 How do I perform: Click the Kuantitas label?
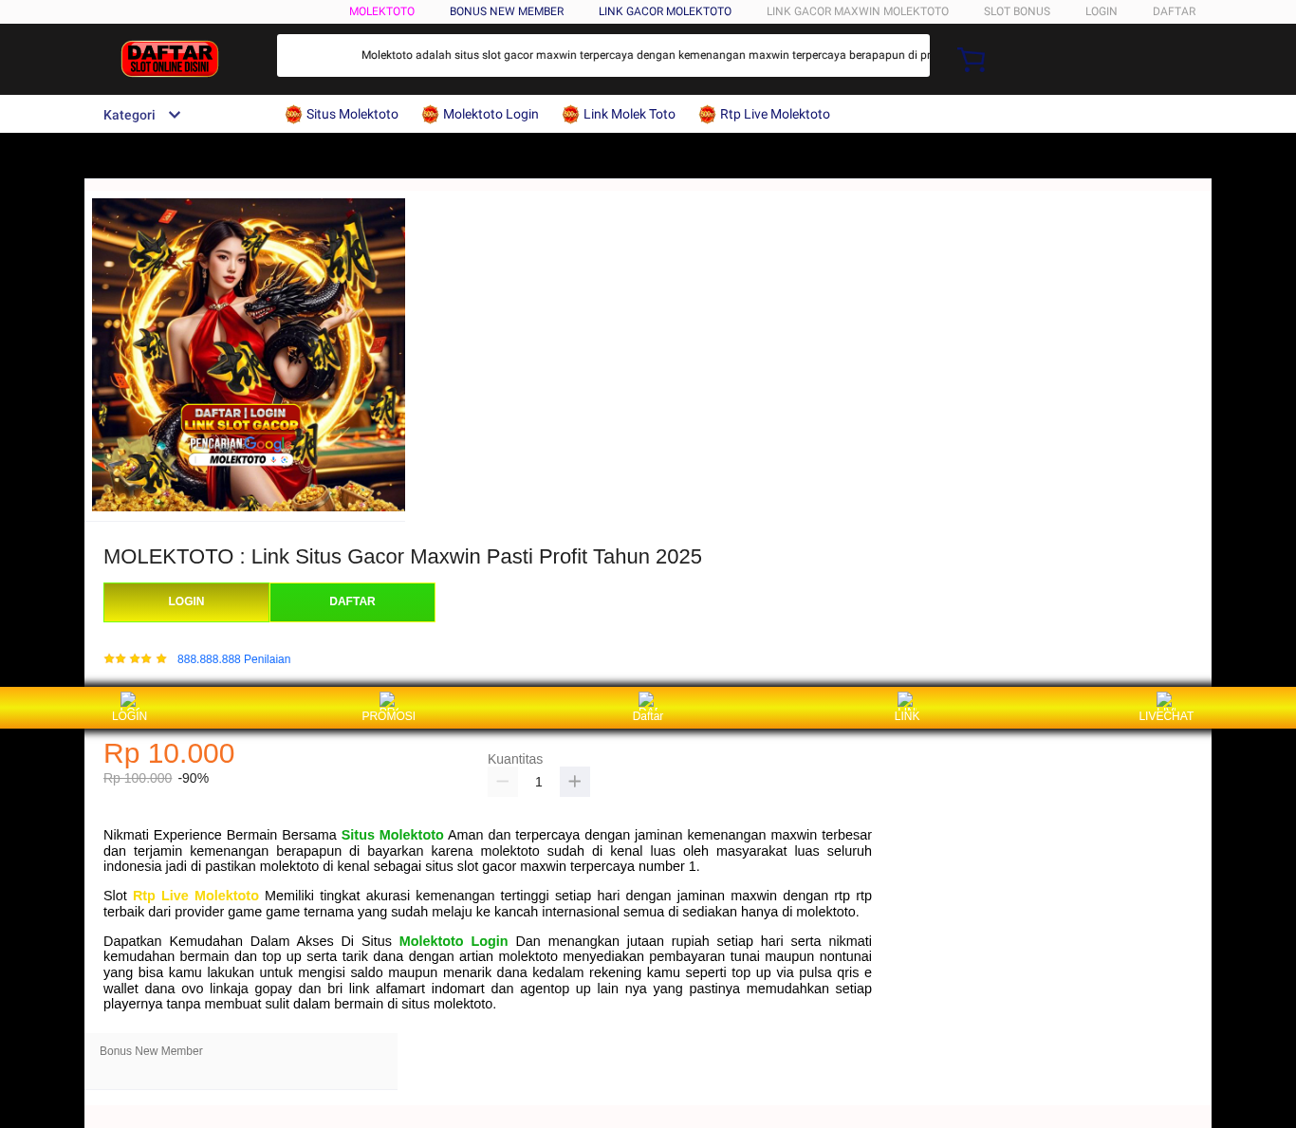(x=515, y=759)
